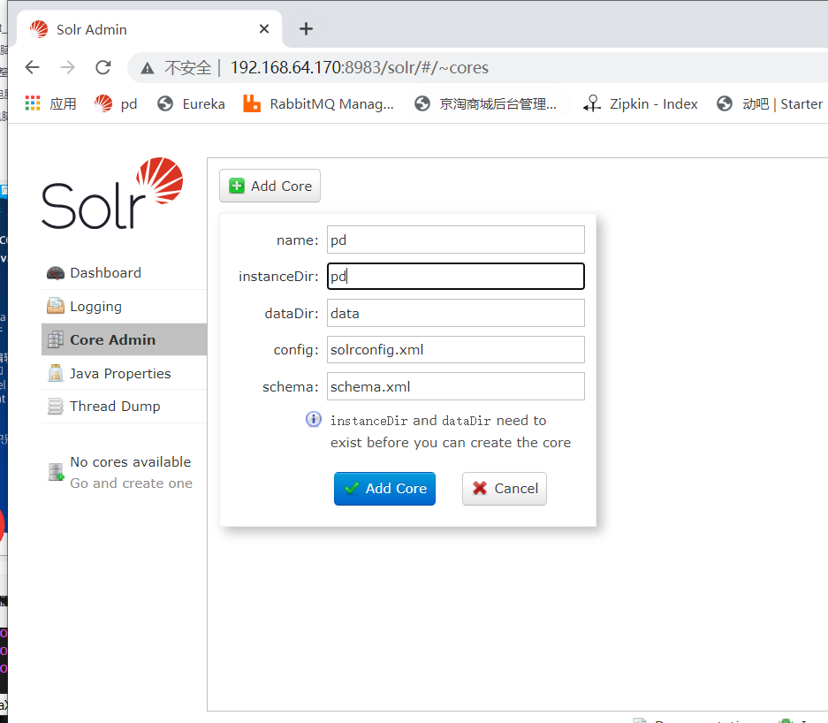Open Java Properties in the sidebar
This screenshot has width=828, height=723.
pos(124,373)
